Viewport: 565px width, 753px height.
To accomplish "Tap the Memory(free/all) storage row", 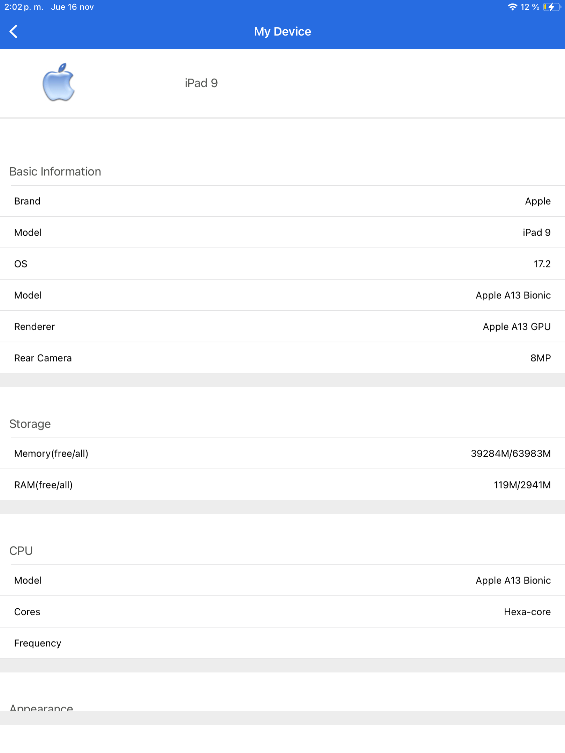I will [282, 454].
